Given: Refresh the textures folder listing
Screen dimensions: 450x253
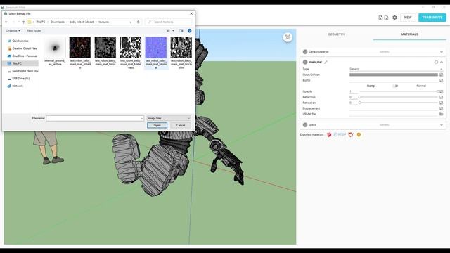Looking at the screenshot, I should [x=139, y=22].
